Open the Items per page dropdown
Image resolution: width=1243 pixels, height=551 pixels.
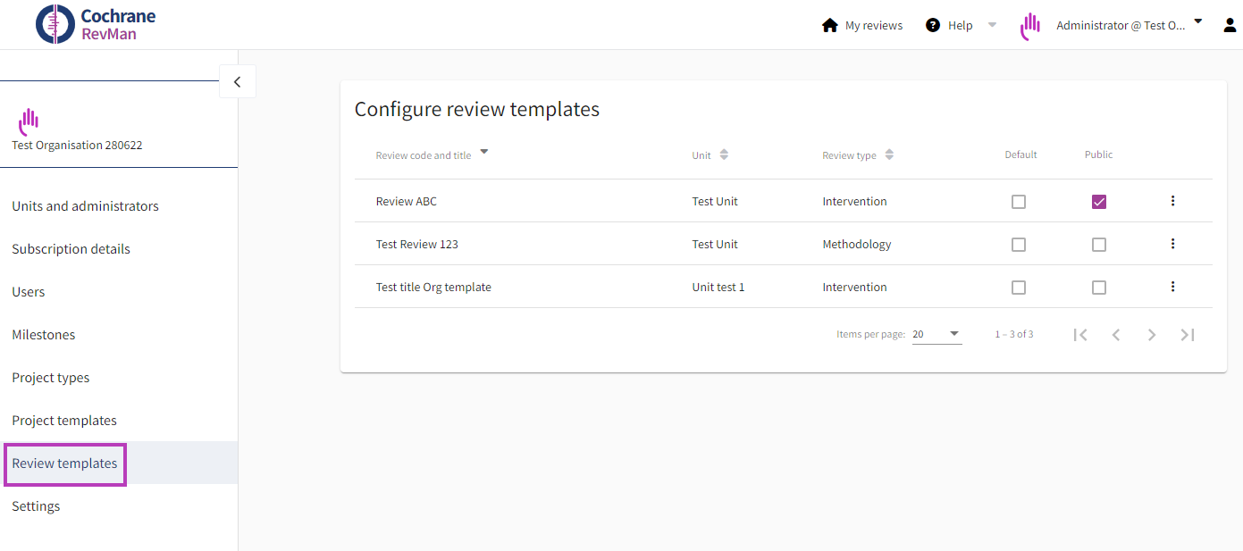coord(936,334)
